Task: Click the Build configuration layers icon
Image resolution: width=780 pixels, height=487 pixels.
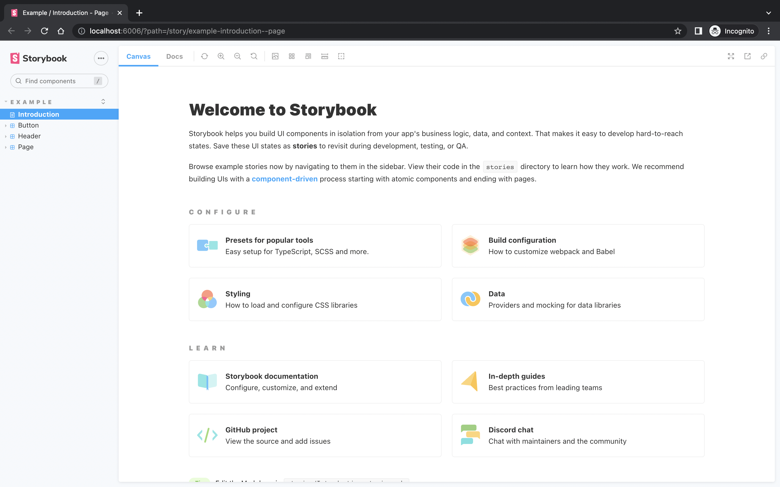Action: click(x=470, y=245)
